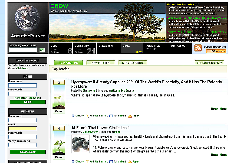This screenshot has width=230, height=163.
Task: Open the Grow menu item
Action: [x=132, y=48]
